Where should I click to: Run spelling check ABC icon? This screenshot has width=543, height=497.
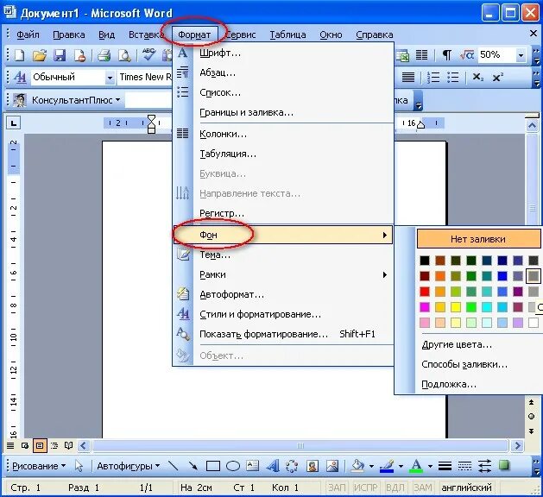[x=148, y=54]
